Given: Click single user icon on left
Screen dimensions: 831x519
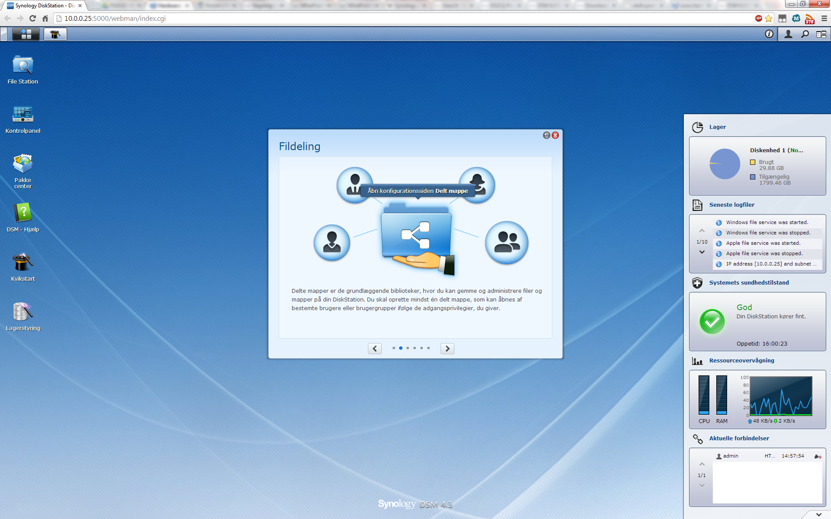Looking at the screenshot, I should click(332, 243).
